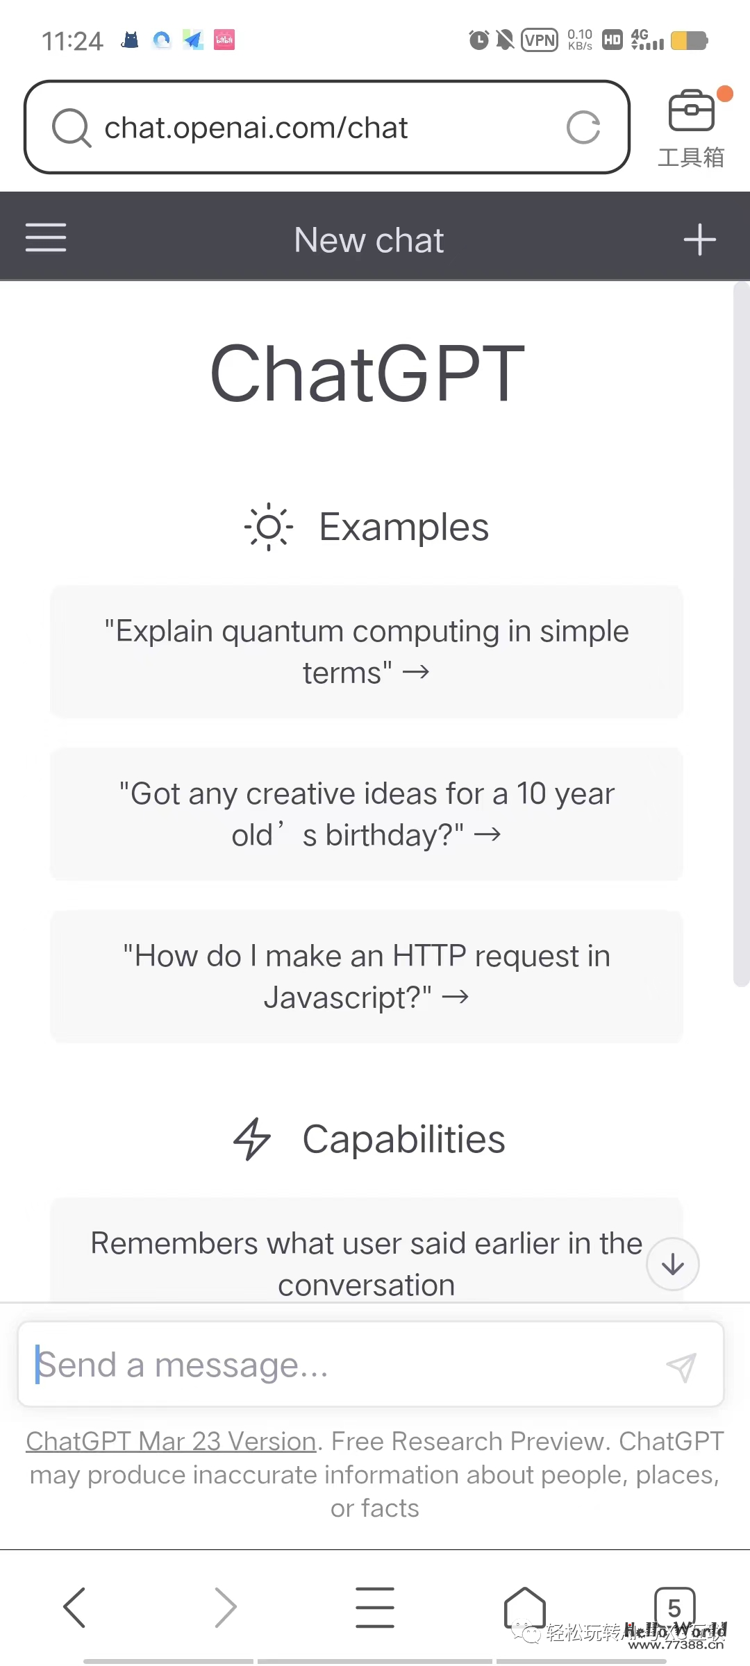
Task: Reload the page in address bar
Action: point(583,128)
